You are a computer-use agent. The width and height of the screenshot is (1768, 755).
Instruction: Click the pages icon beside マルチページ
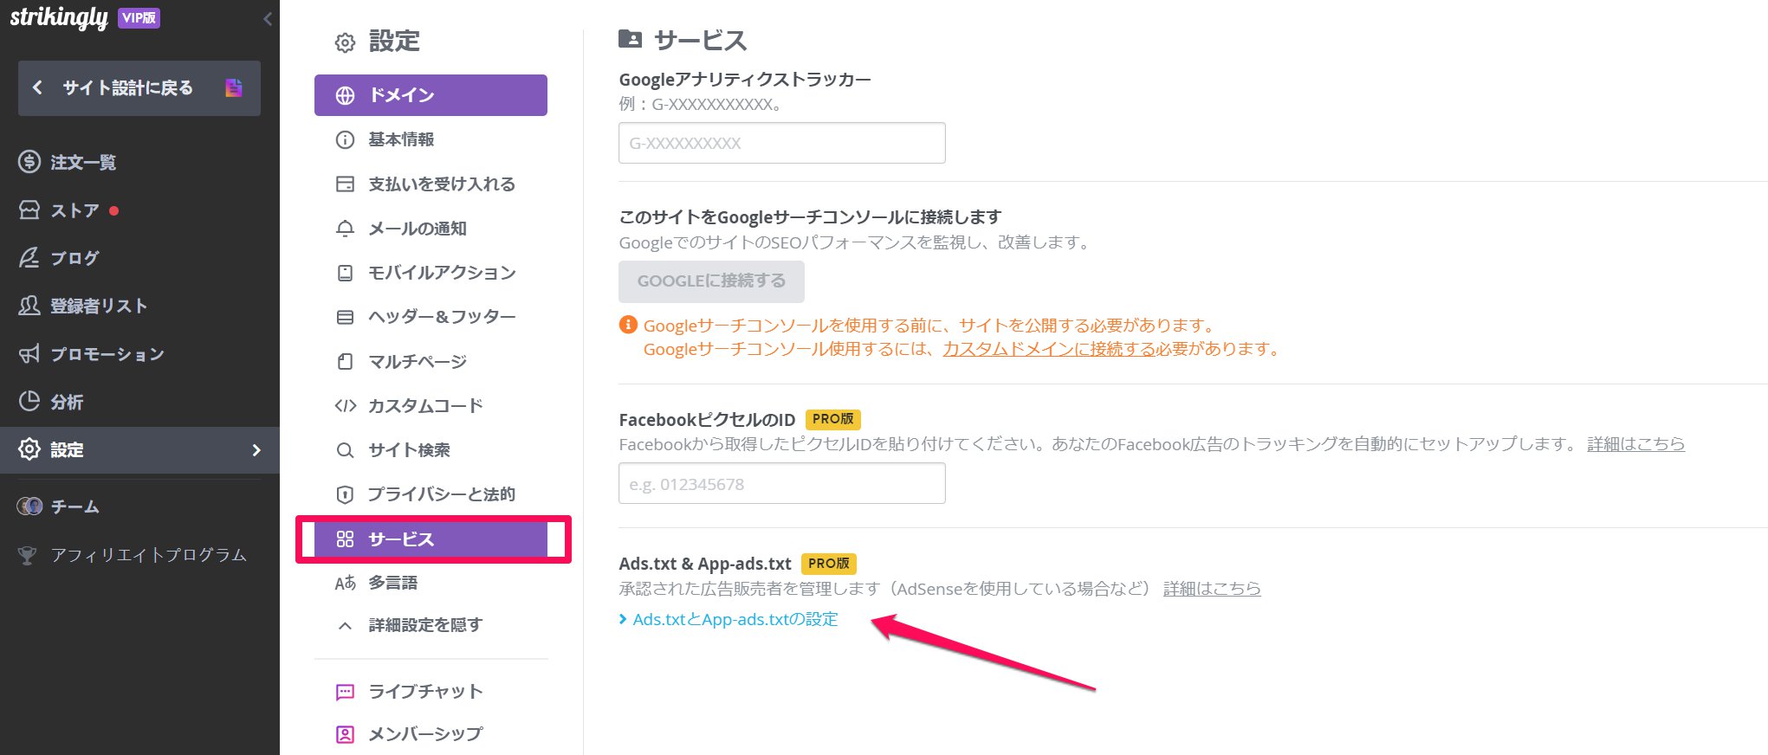pos(345,361)
